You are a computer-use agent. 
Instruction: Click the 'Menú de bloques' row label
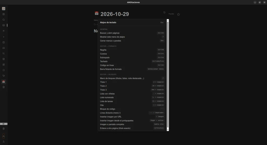(122, 78)
